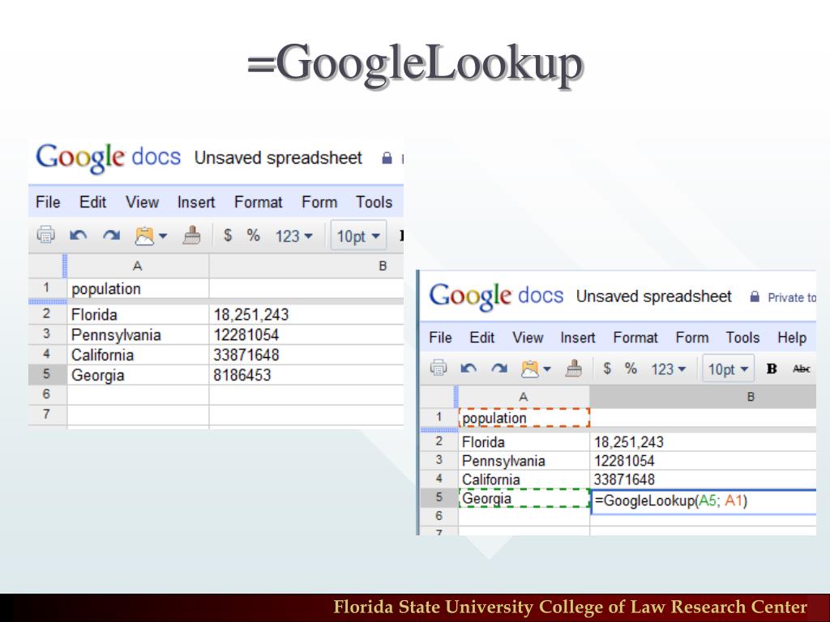Image resolution: width=830 pixels, height=622 pixels.
Task: Open the Tools menu in right spreadsheet
Action: (742, 338)
